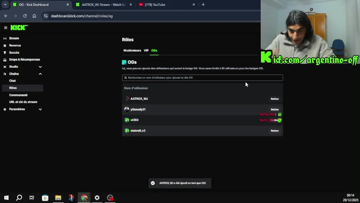Close the YouTube browser tab

point(194,5)
